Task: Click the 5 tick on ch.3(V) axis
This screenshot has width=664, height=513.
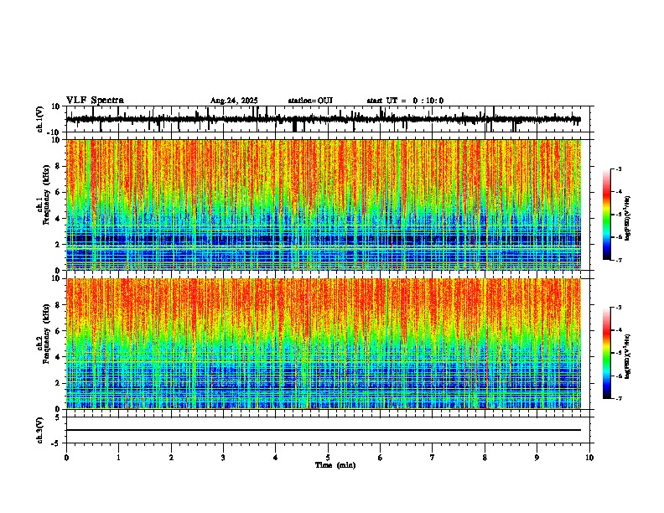Action: coord(58,417)
